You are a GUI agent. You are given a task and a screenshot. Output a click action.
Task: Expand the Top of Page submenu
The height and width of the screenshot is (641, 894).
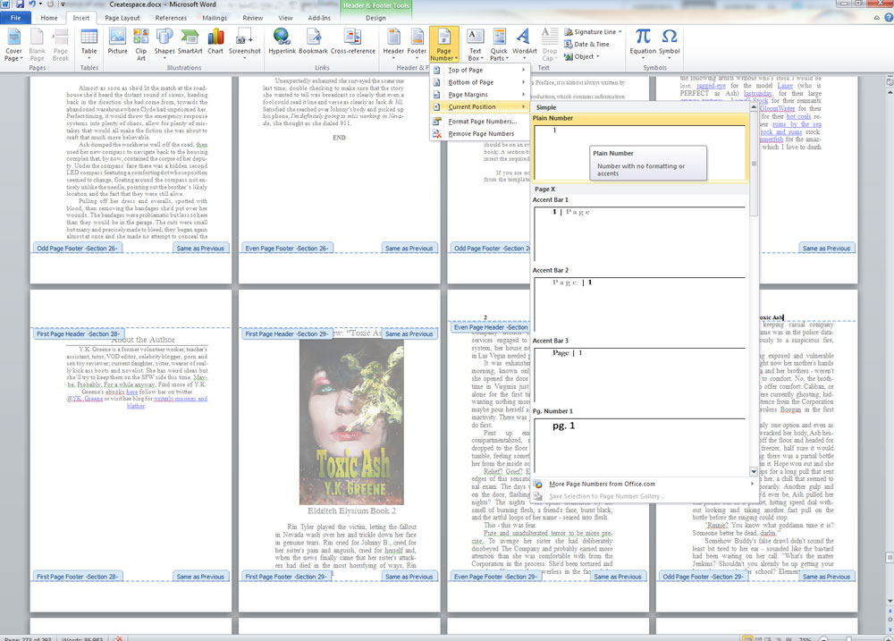466,70
